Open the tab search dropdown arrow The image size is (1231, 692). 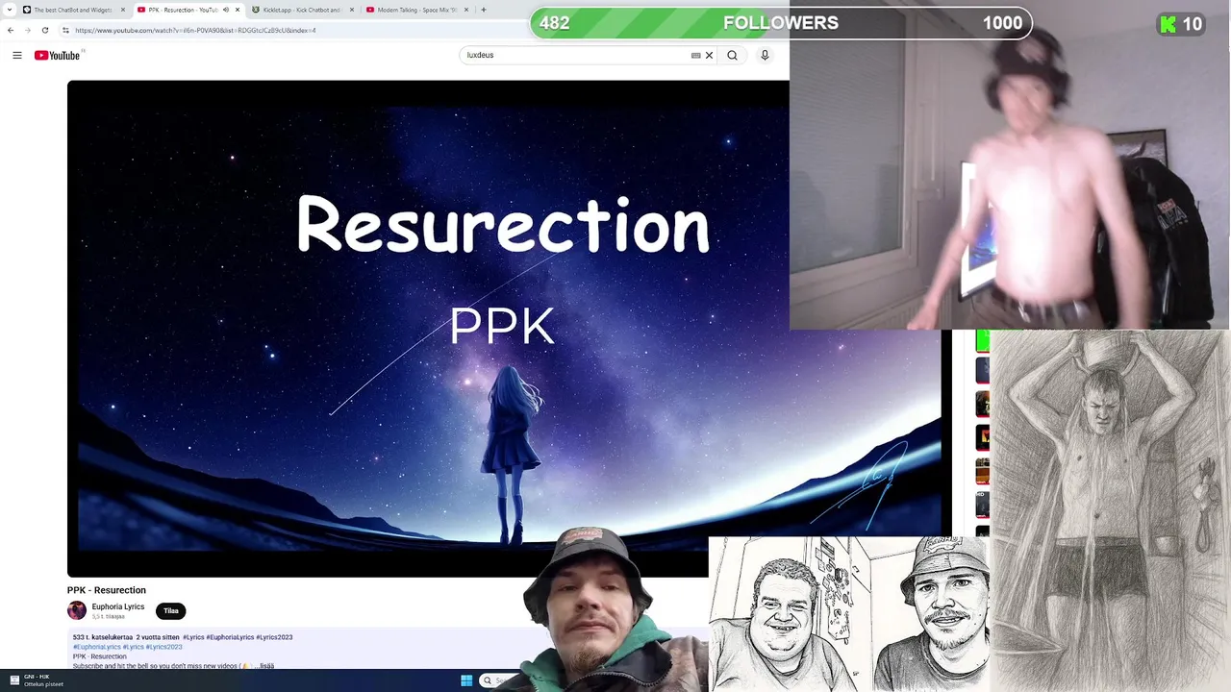point(8,10)
